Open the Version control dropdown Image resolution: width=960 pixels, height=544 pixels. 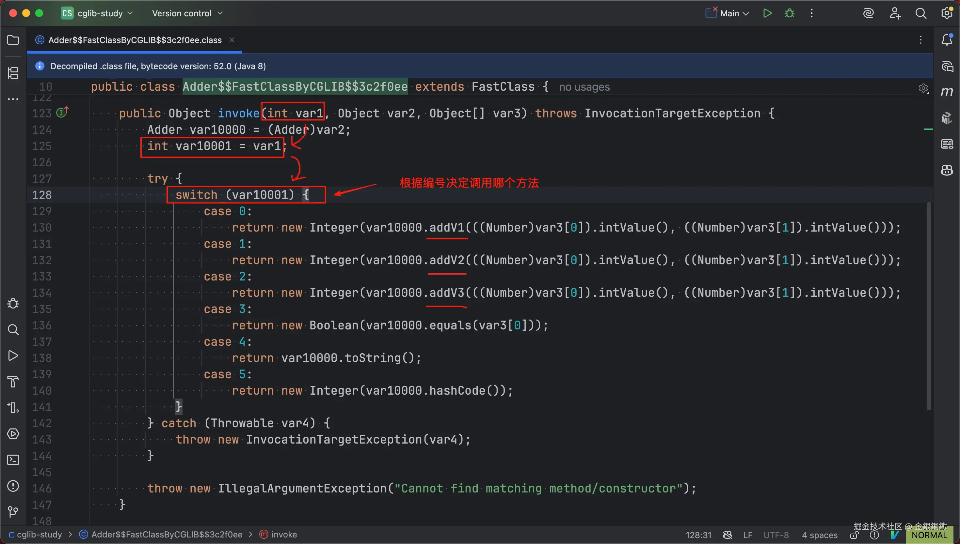pos(187,13)
